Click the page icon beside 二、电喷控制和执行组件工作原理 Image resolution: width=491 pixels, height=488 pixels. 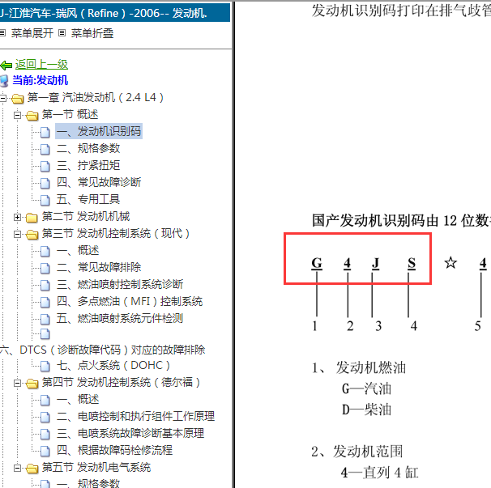click(45, 417)
